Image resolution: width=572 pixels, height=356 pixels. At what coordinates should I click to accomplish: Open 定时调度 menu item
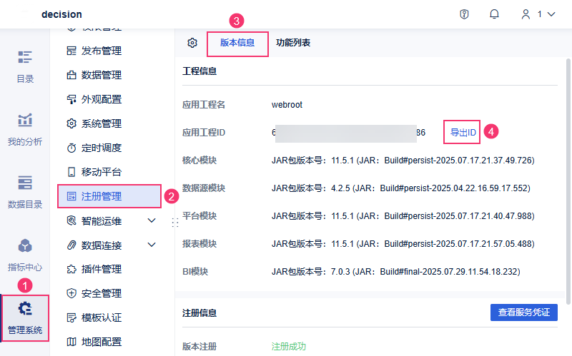click(101, 148)
